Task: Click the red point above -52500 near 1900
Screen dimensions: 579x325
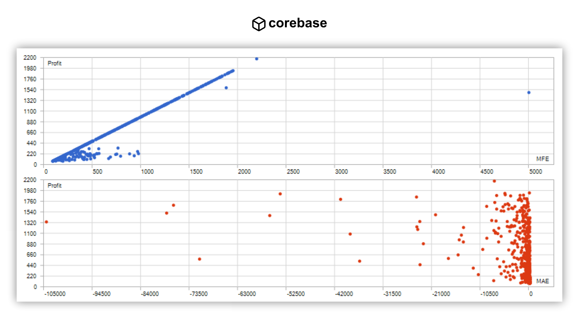Action: pos(280,194)
